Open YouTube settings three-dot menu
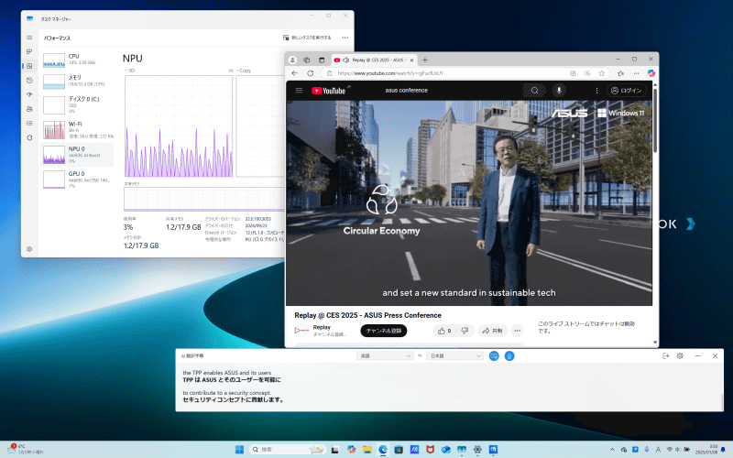Viewport: 733px width, 458px height. [x=596, y=91]
